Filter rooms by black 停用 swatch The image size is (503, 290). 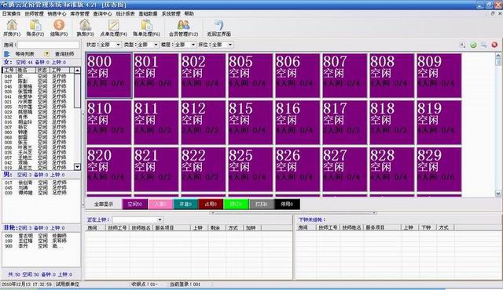point(287,204)
